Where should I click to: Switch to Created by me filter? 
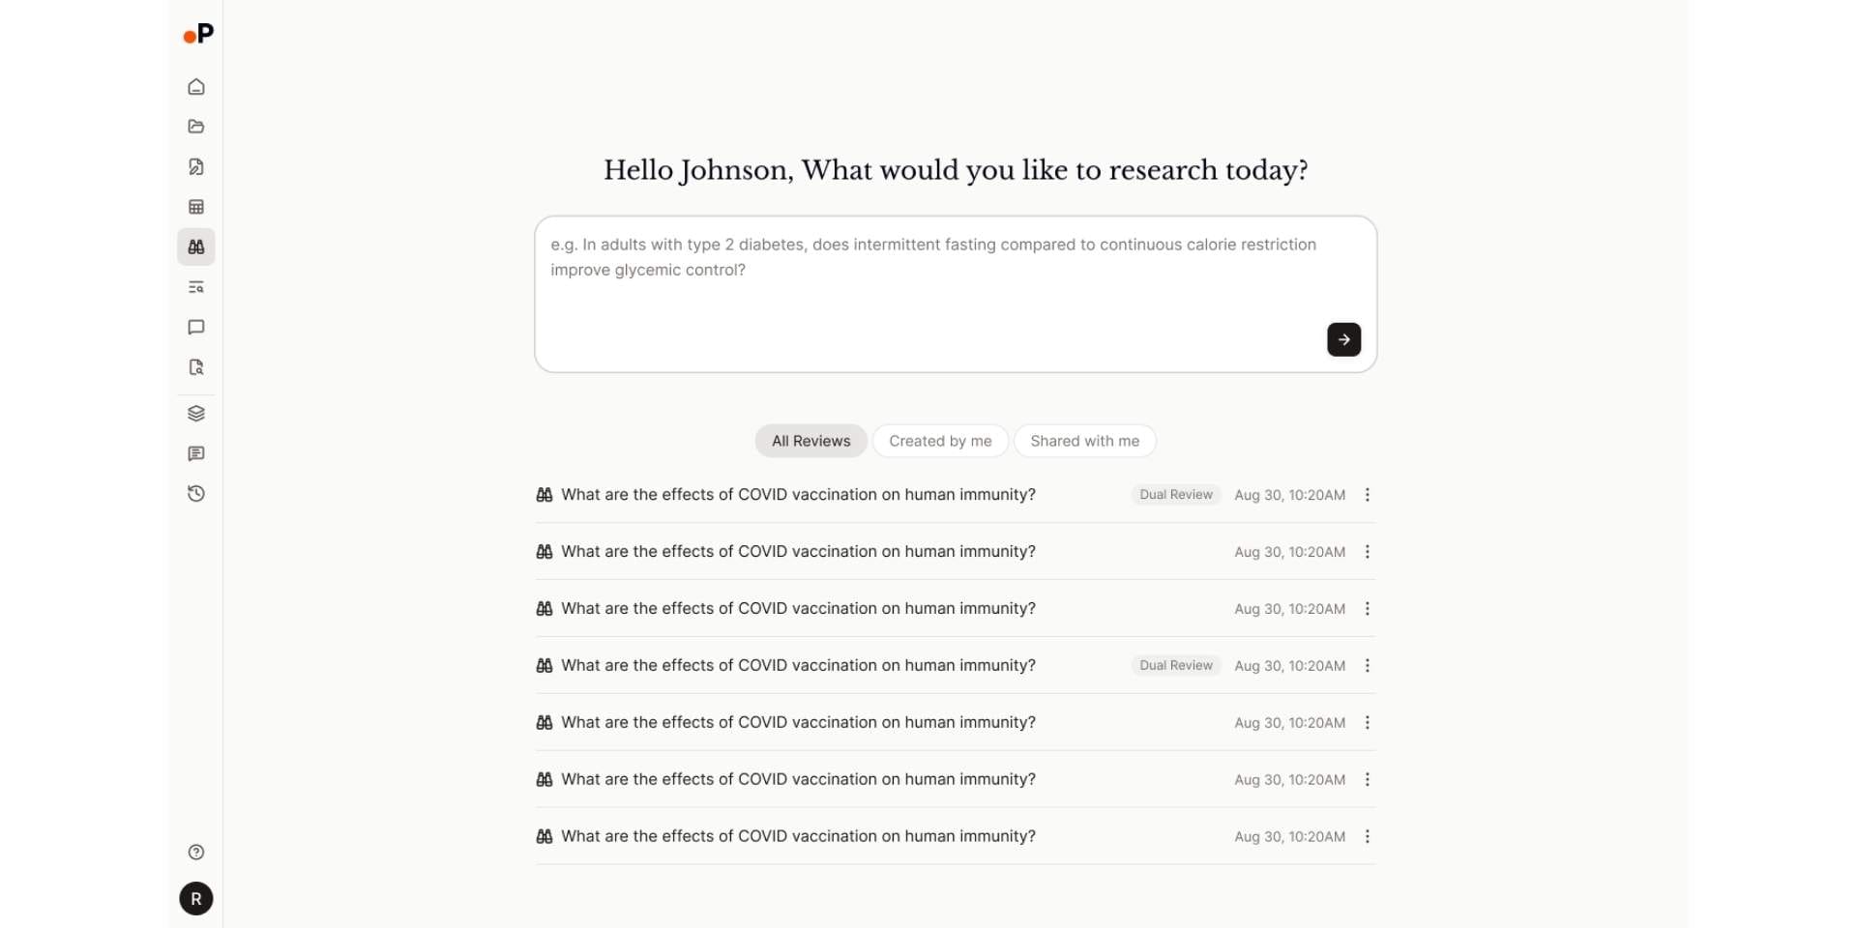[940, 441]
